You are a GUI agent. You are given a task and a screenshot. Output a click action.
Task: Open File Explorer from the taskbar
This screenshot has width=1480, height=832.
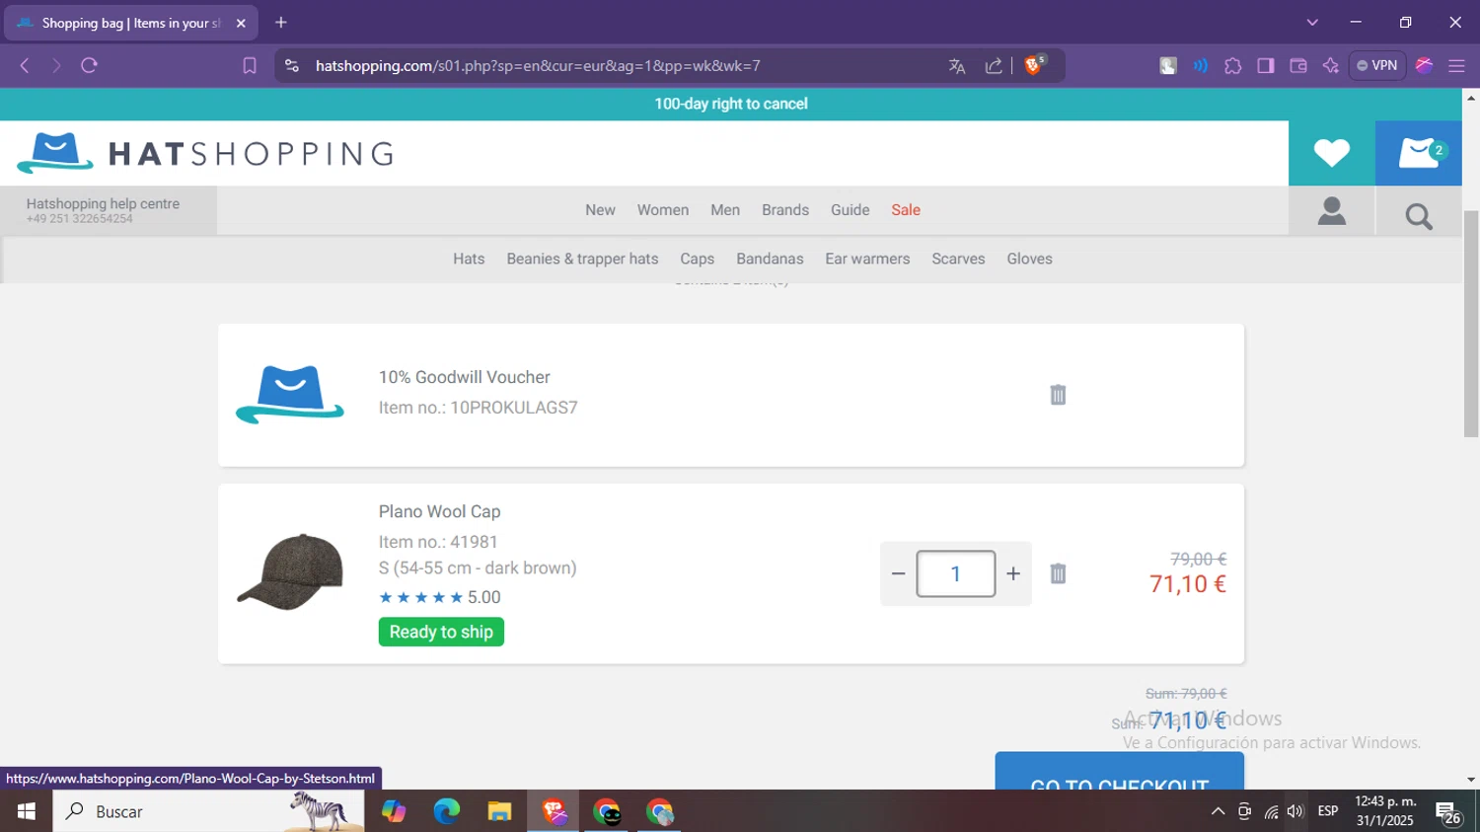499,811
